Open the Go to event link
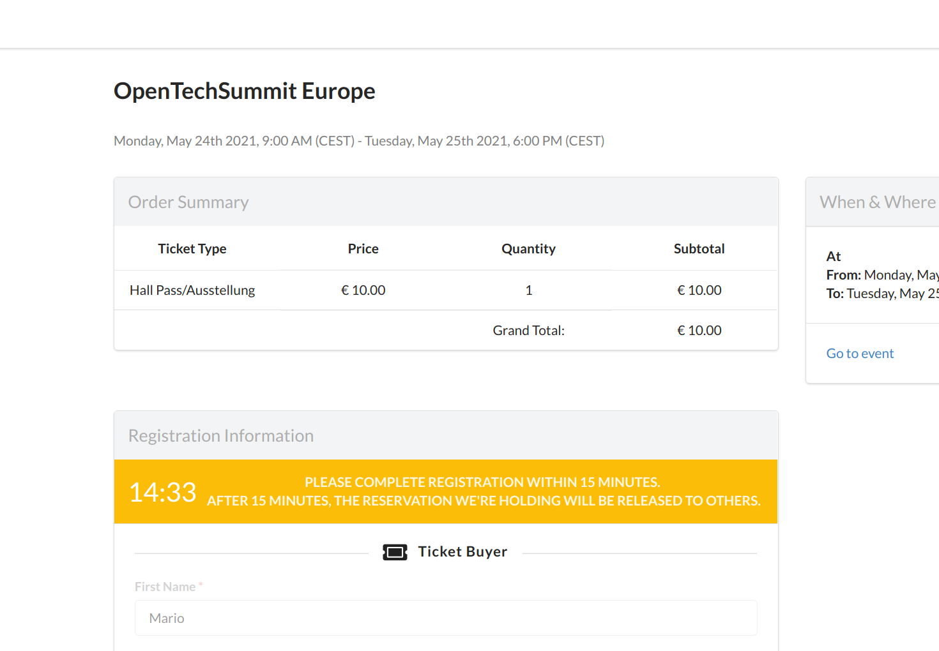 coord(860,354)
